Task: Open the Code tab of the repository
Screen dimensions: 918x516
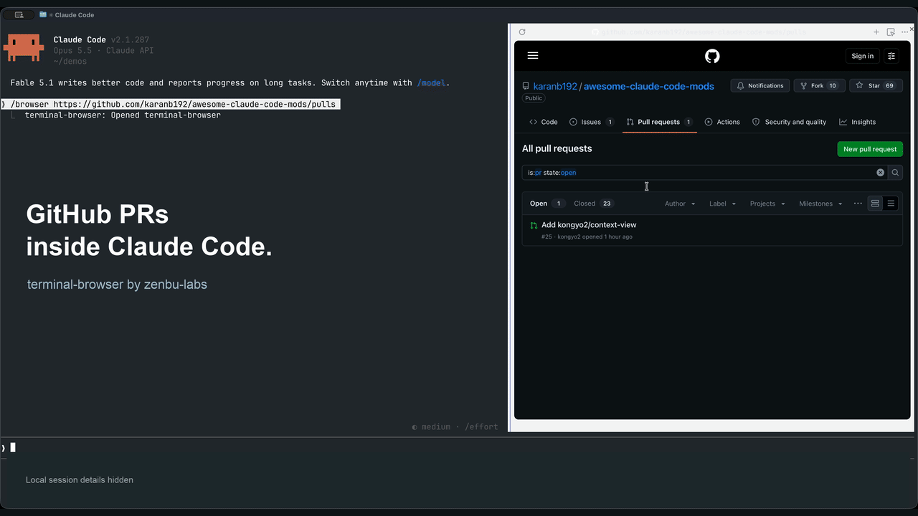Action: 544,122
